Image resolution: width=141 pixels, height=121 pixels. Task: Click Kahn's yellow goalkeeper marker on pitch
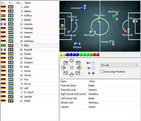(x=62, y=26)
